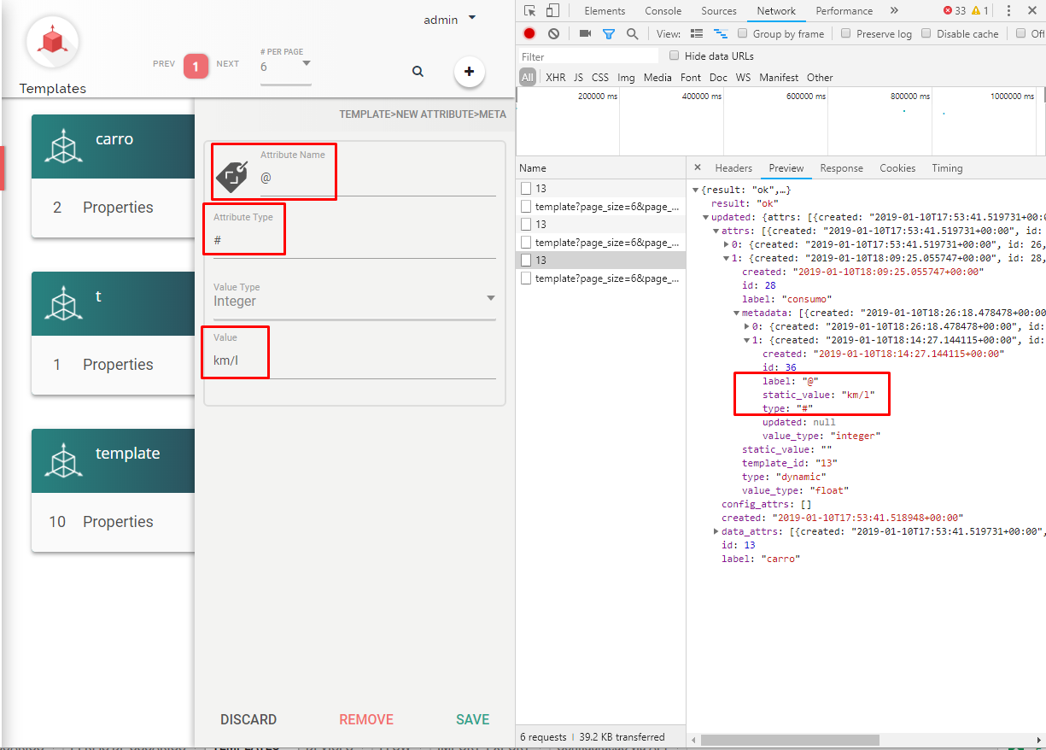Click the red record network log button

point(529,34)
